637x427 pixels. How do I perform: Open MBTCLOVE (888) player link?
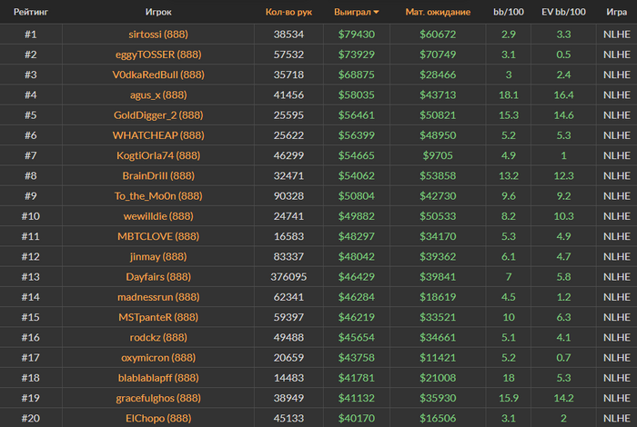point(158,236)
